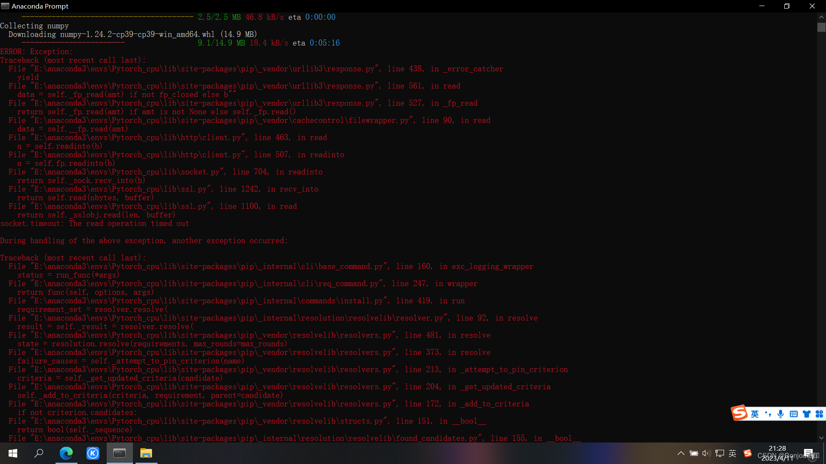Click the Sogou input method S logo on floating bar
Screen dimensions: 826x464
tap(740, 413)
